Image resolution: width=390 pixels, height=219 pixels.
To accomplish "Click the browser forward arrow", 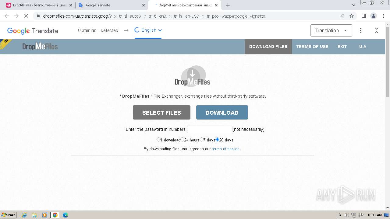I will (16, 16).
